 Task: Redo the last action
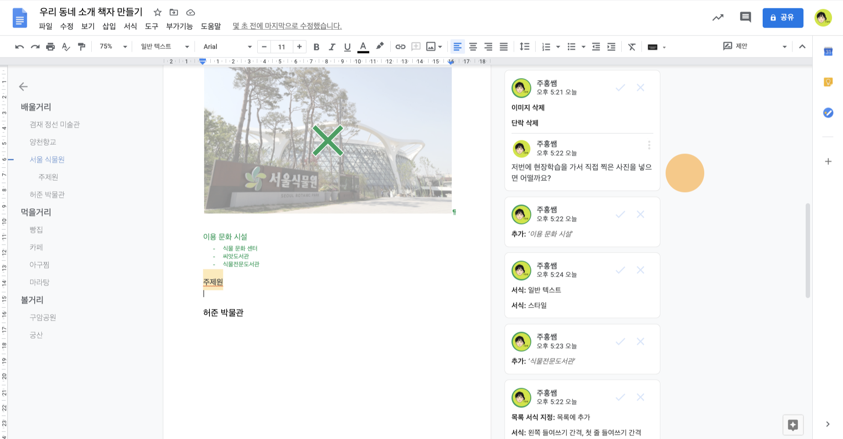[x=35, y=46]
